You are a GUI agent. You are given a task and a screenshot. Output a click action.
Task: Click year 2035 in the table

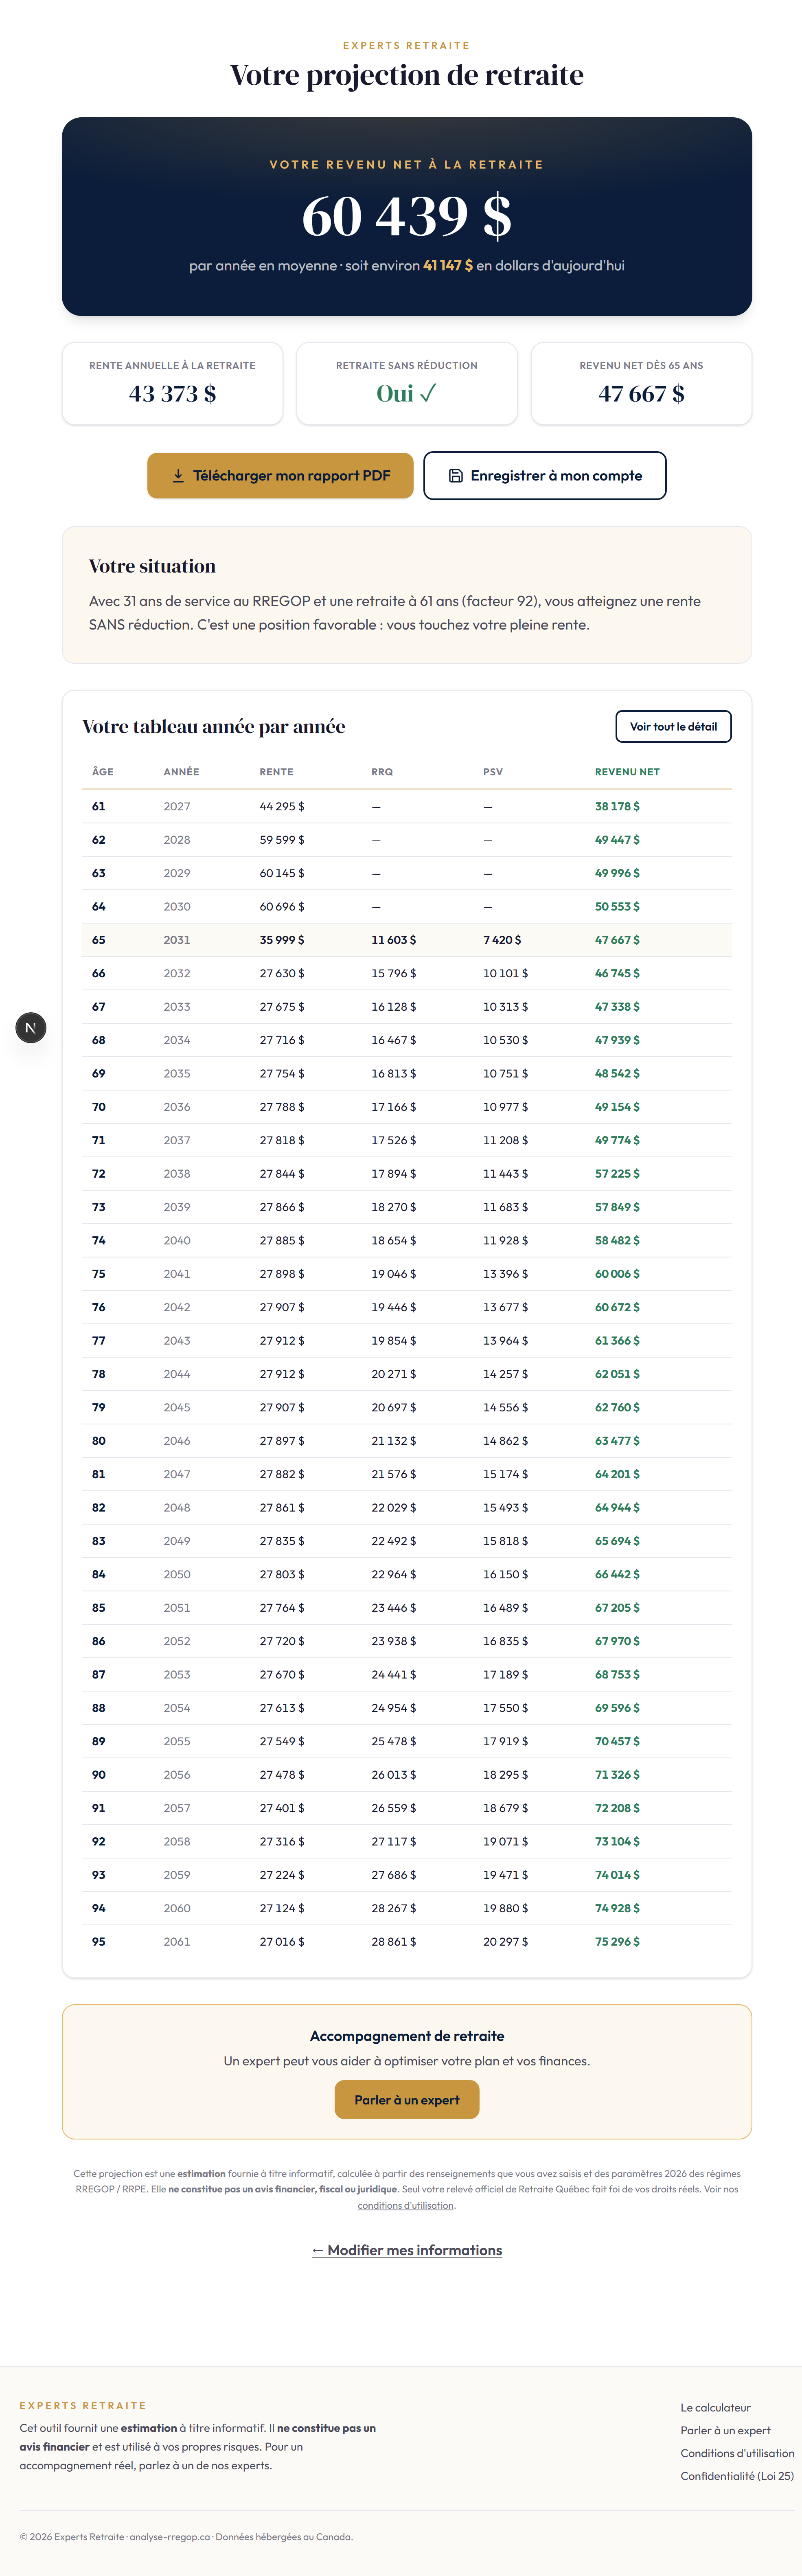pyautogui.click(x=177, y=1074)
